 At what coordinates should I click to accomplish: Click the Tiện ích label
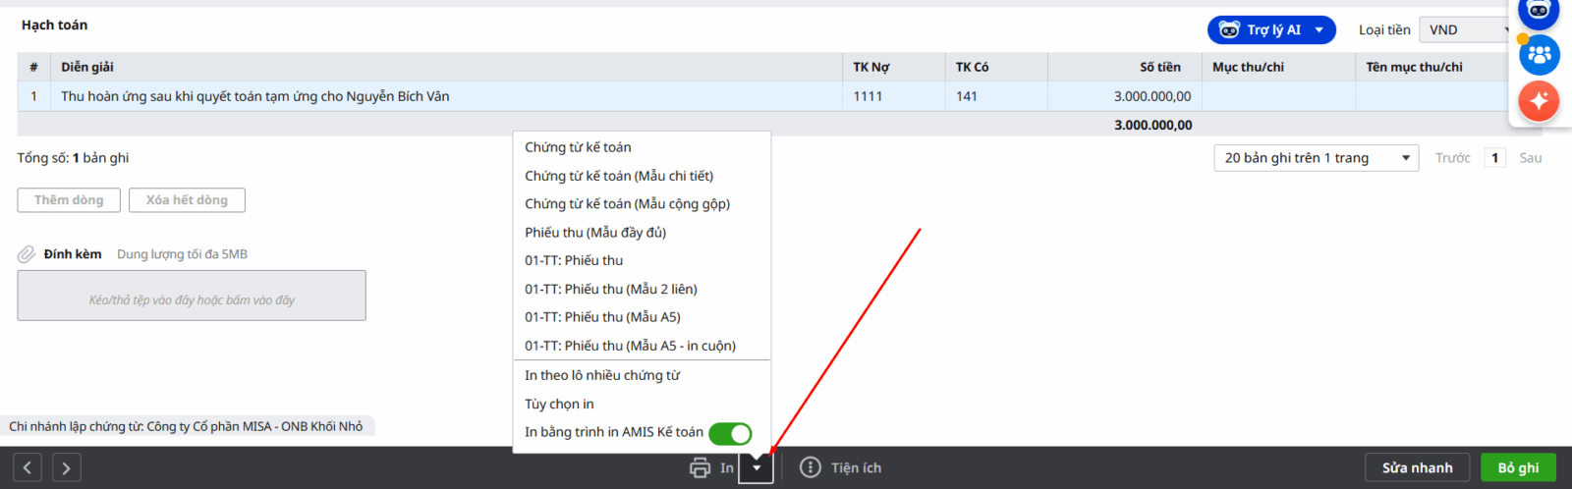pos(856,468)
